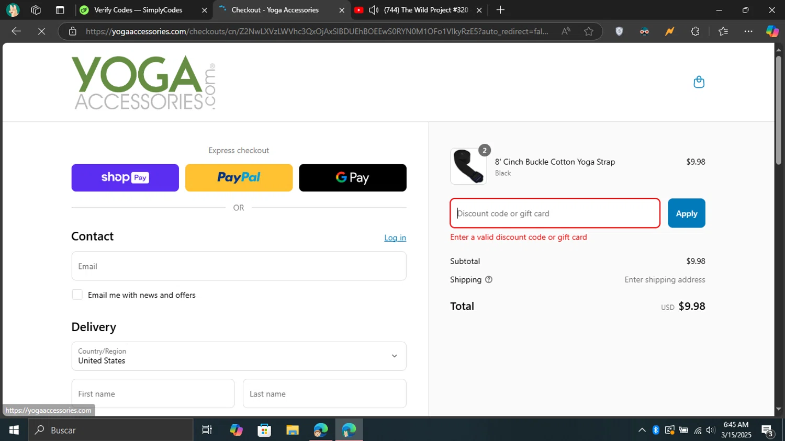
Task: Open Edge Settings and more menu
Action: 748,31
